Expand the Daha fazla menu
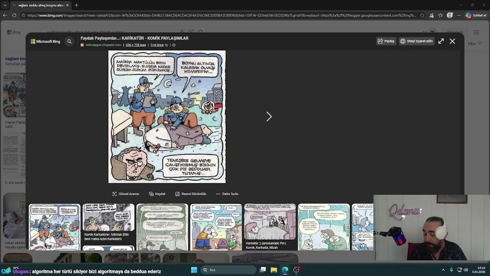Image resolution: width=490 pixels, height=276 pixels. click(x=227, y=194)
